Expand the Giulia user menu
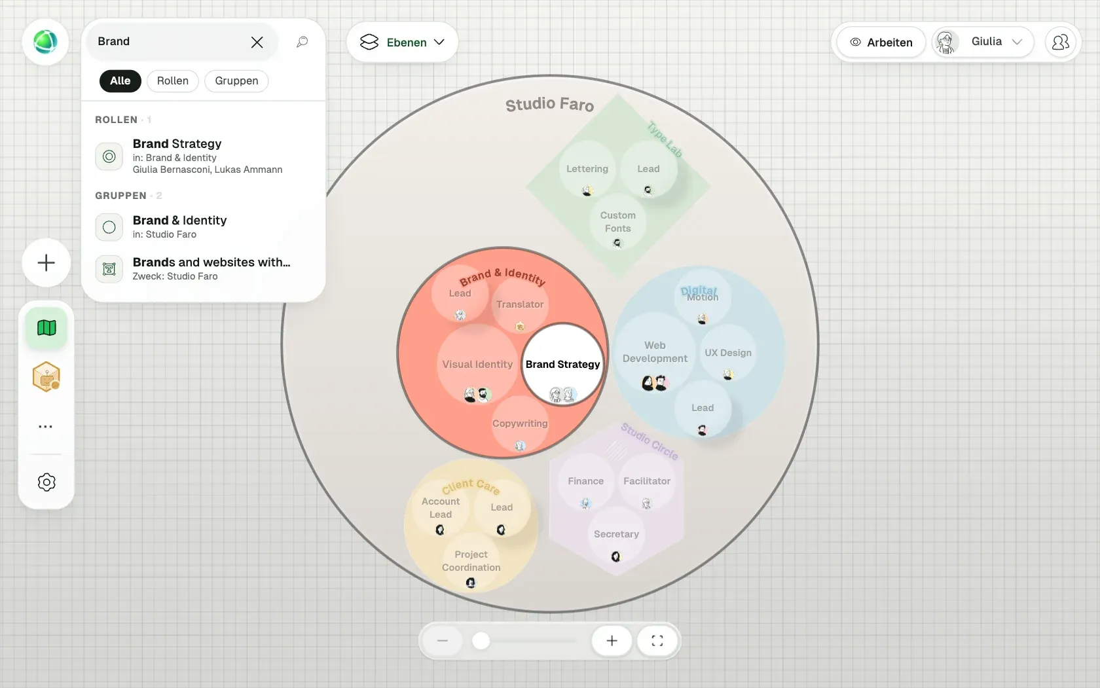1100x688 pixels. pyautogui.click(x=982, y=42)
